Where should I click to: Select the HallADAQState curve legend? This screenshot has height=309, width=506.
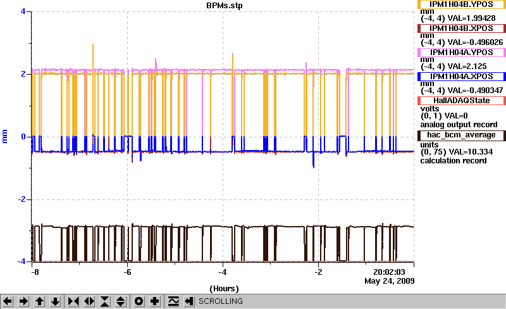click(462, 101)
